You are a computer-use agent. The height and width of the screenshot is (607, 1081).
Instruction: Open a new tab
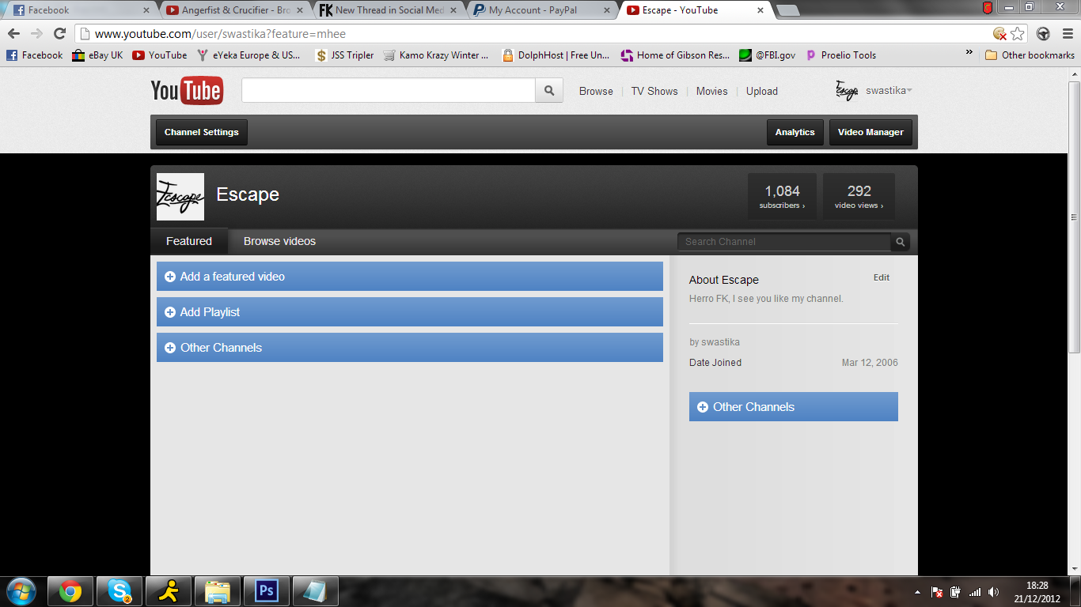[788, 10]
